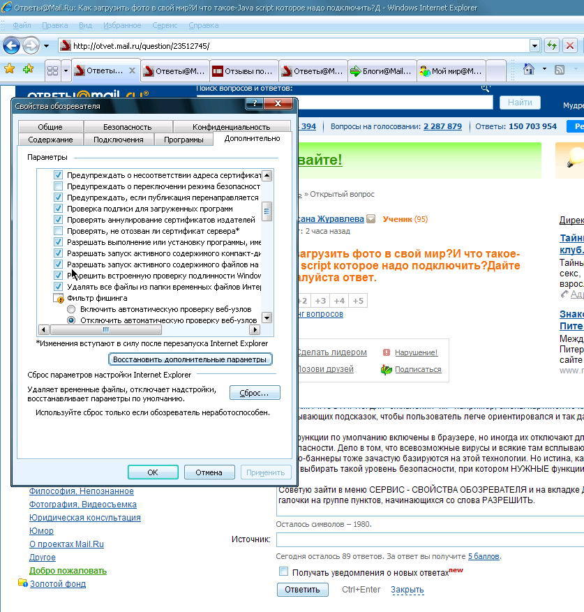Open the Избранное menu
The width and height of the screenshot is (584, 612).
tap(122, 25)
